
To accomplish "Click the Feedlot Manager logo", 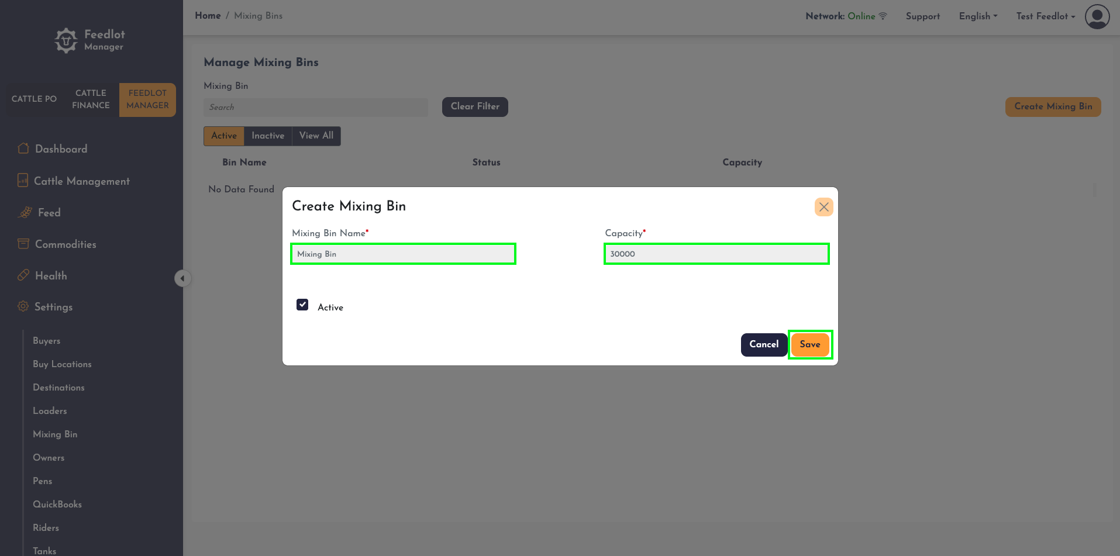I will (x=89, y=40).
